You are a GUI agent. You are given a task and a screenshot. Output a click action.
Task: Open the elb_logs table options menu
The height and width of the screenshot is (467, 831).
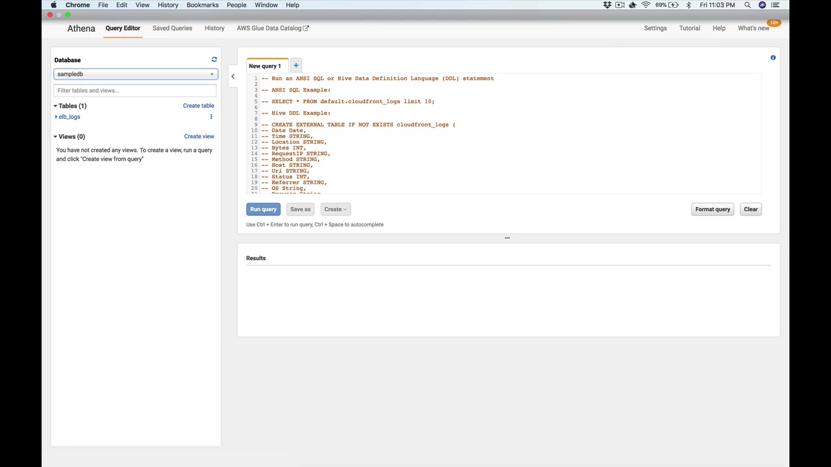click(x=211, y=117)
